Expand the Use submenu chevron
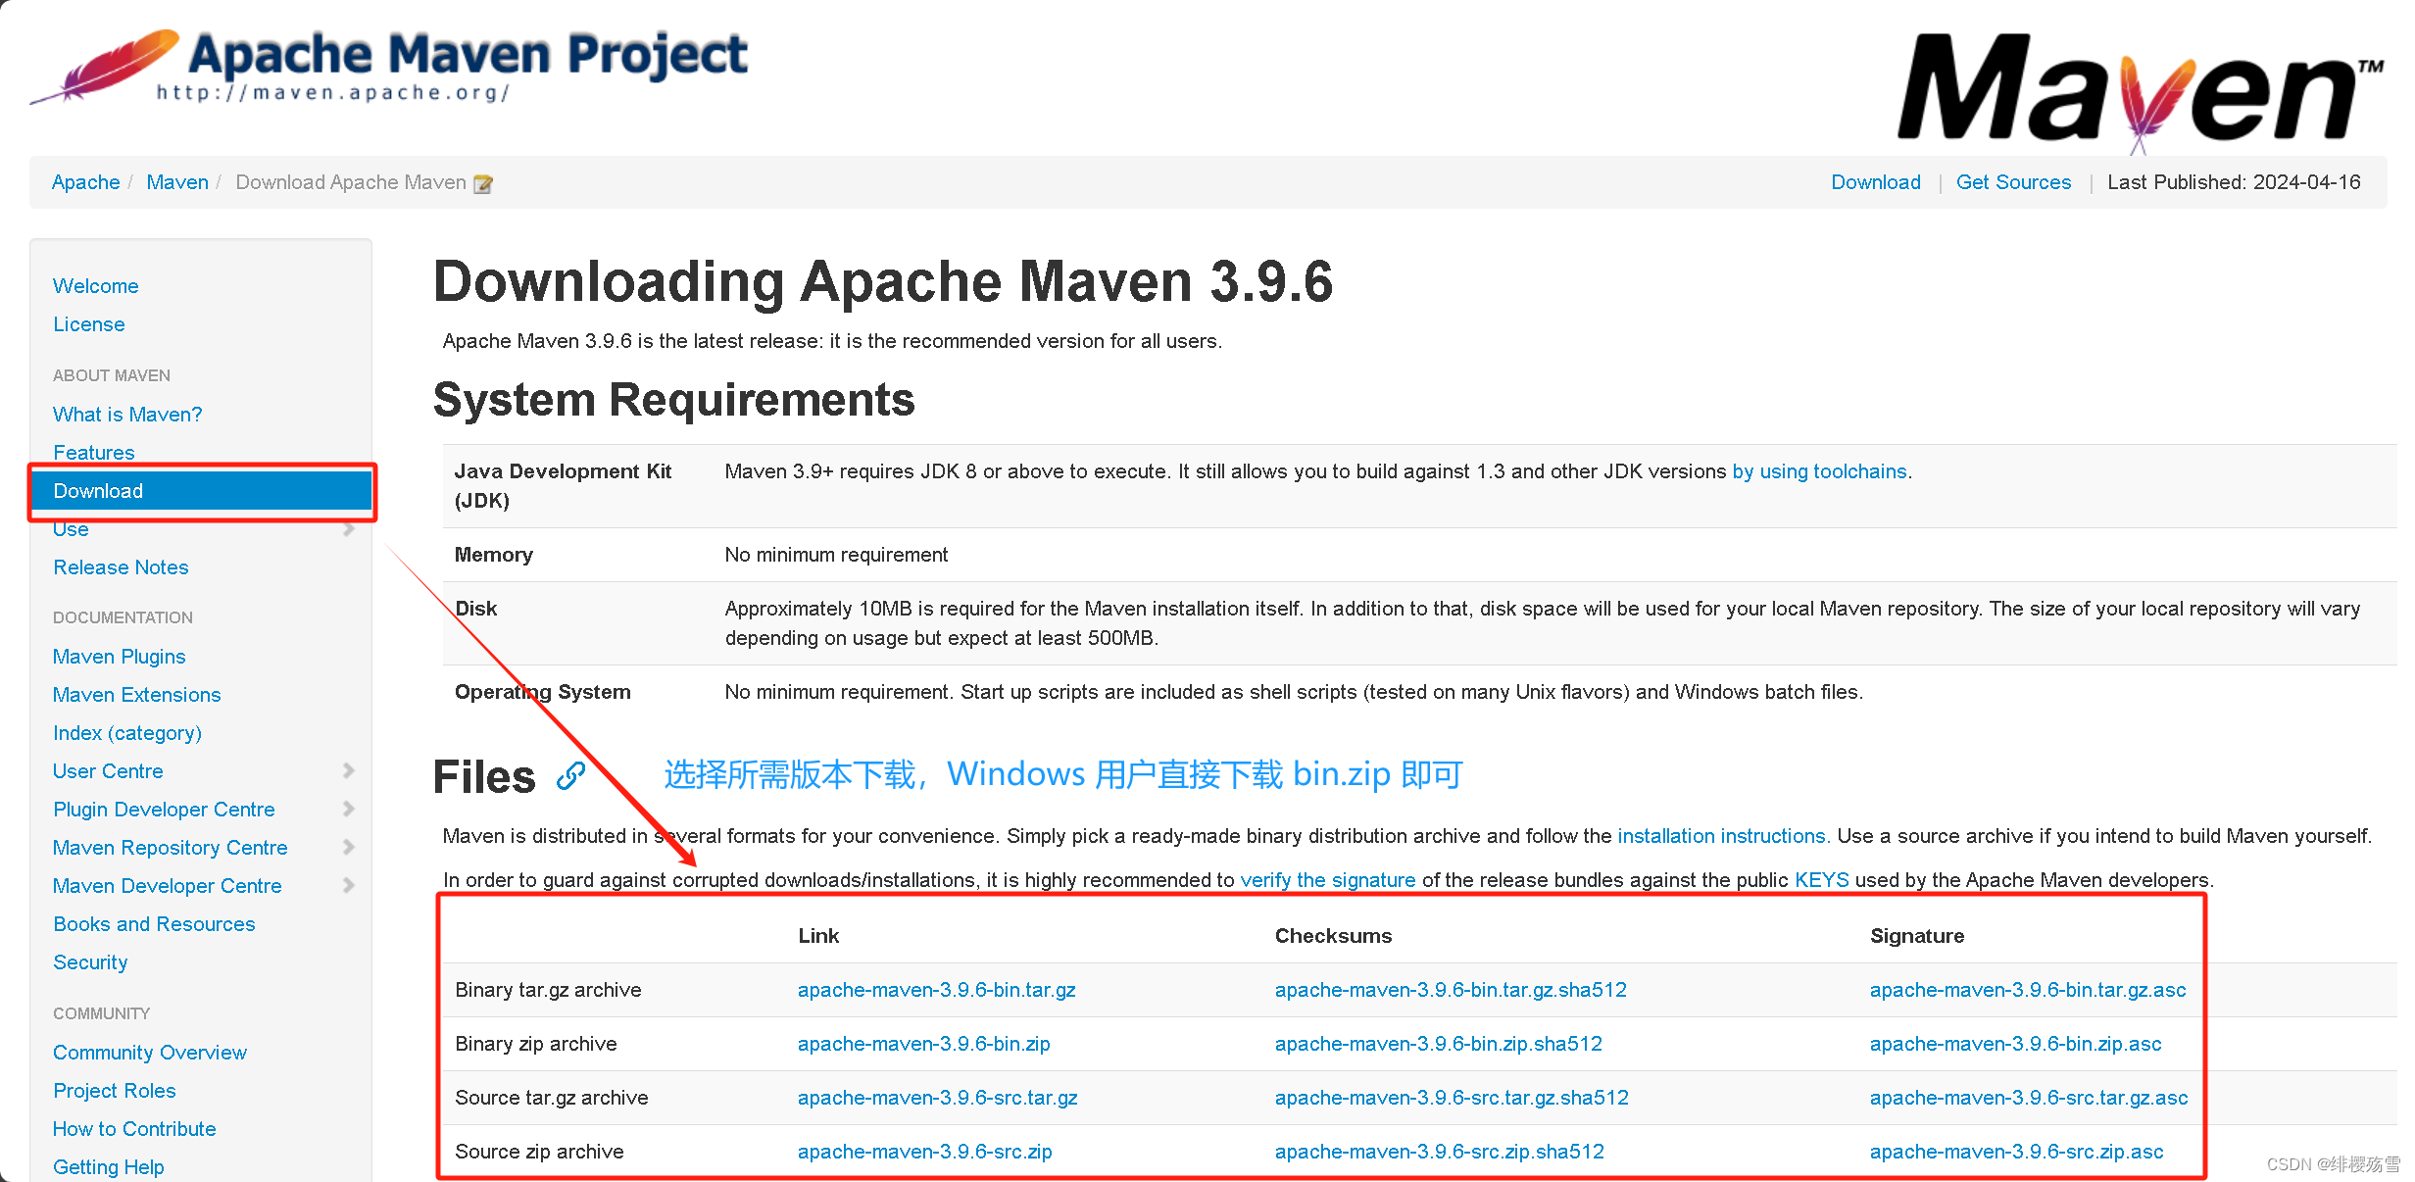 pyautogui.click(x=349, y=529)
